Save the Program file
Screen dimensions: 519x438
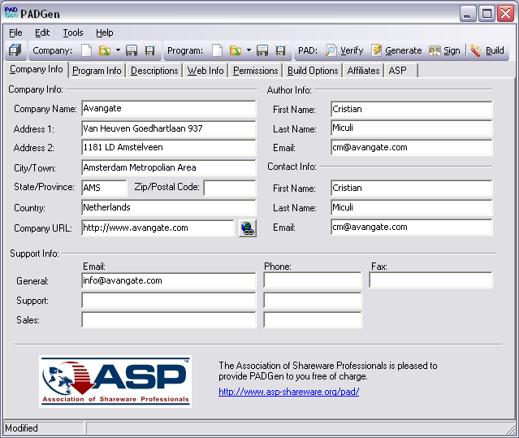(x=262, y=50)
